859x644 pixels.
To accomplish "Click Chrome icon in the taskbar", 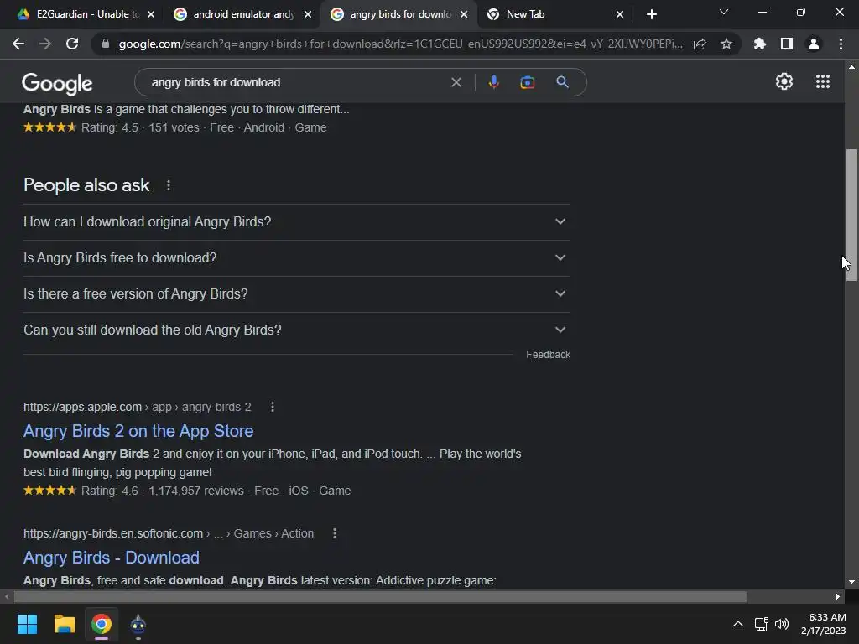I will (102, 624).
